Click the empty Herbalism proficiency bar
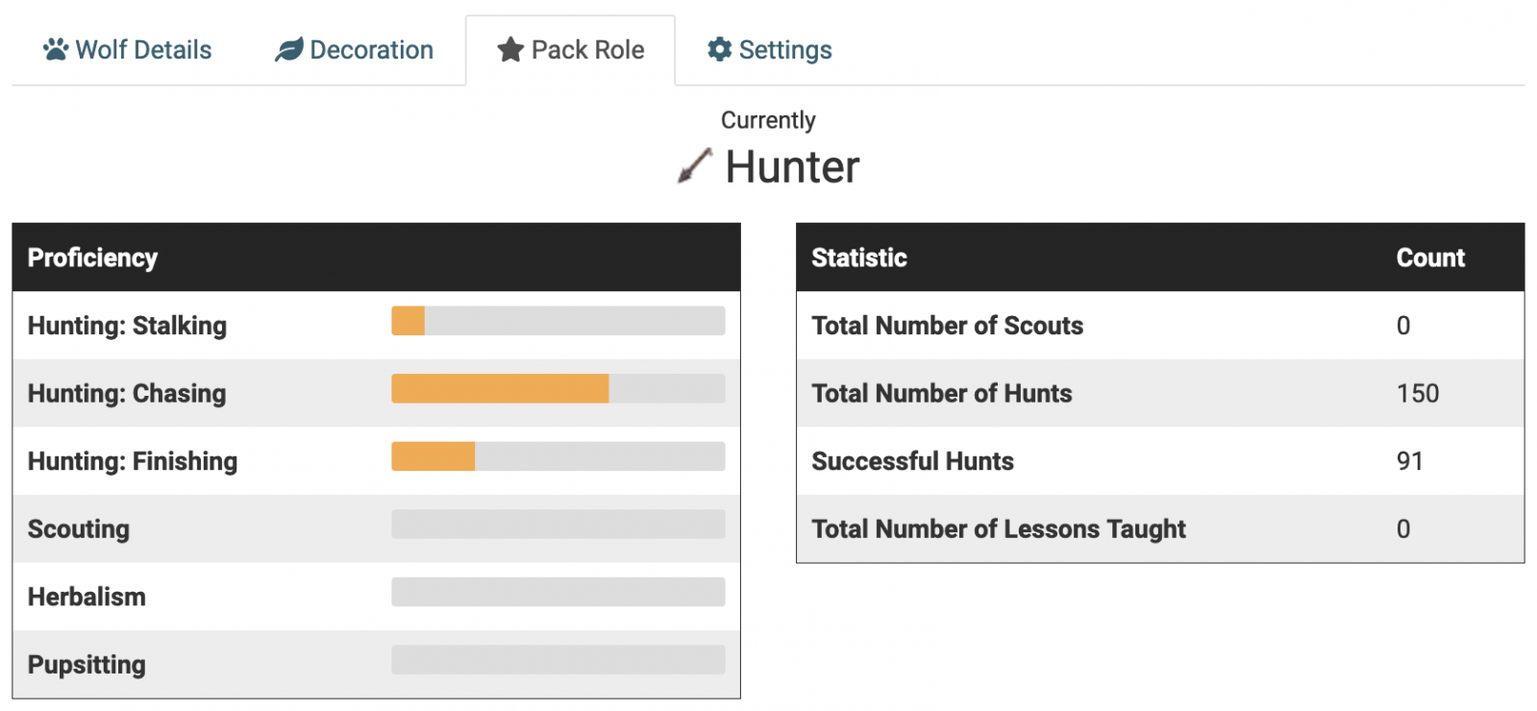Viewport: 1537px width, 711px height. point(558,592)
